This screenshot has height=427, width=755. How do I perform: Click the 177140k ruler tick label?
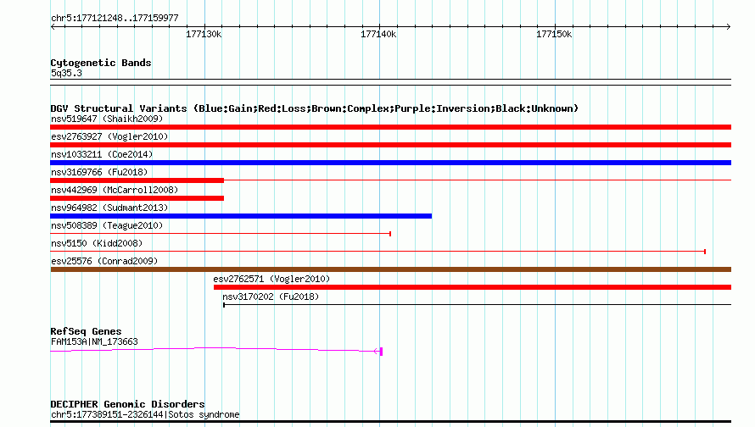(x=378, y=34)
